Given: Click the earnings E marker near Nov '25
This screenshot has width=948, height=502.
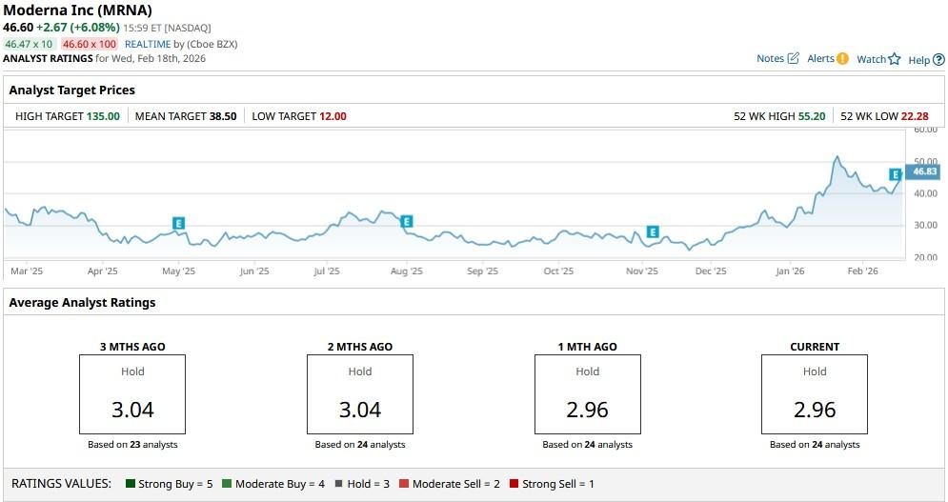Looking at the screenshot, I should coord(653,231).
